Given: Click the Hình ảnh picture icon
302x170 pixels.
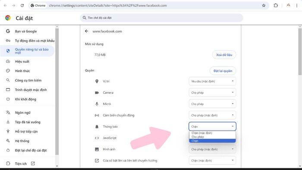Looking at the screenshot, I should (x=97, y=149).
